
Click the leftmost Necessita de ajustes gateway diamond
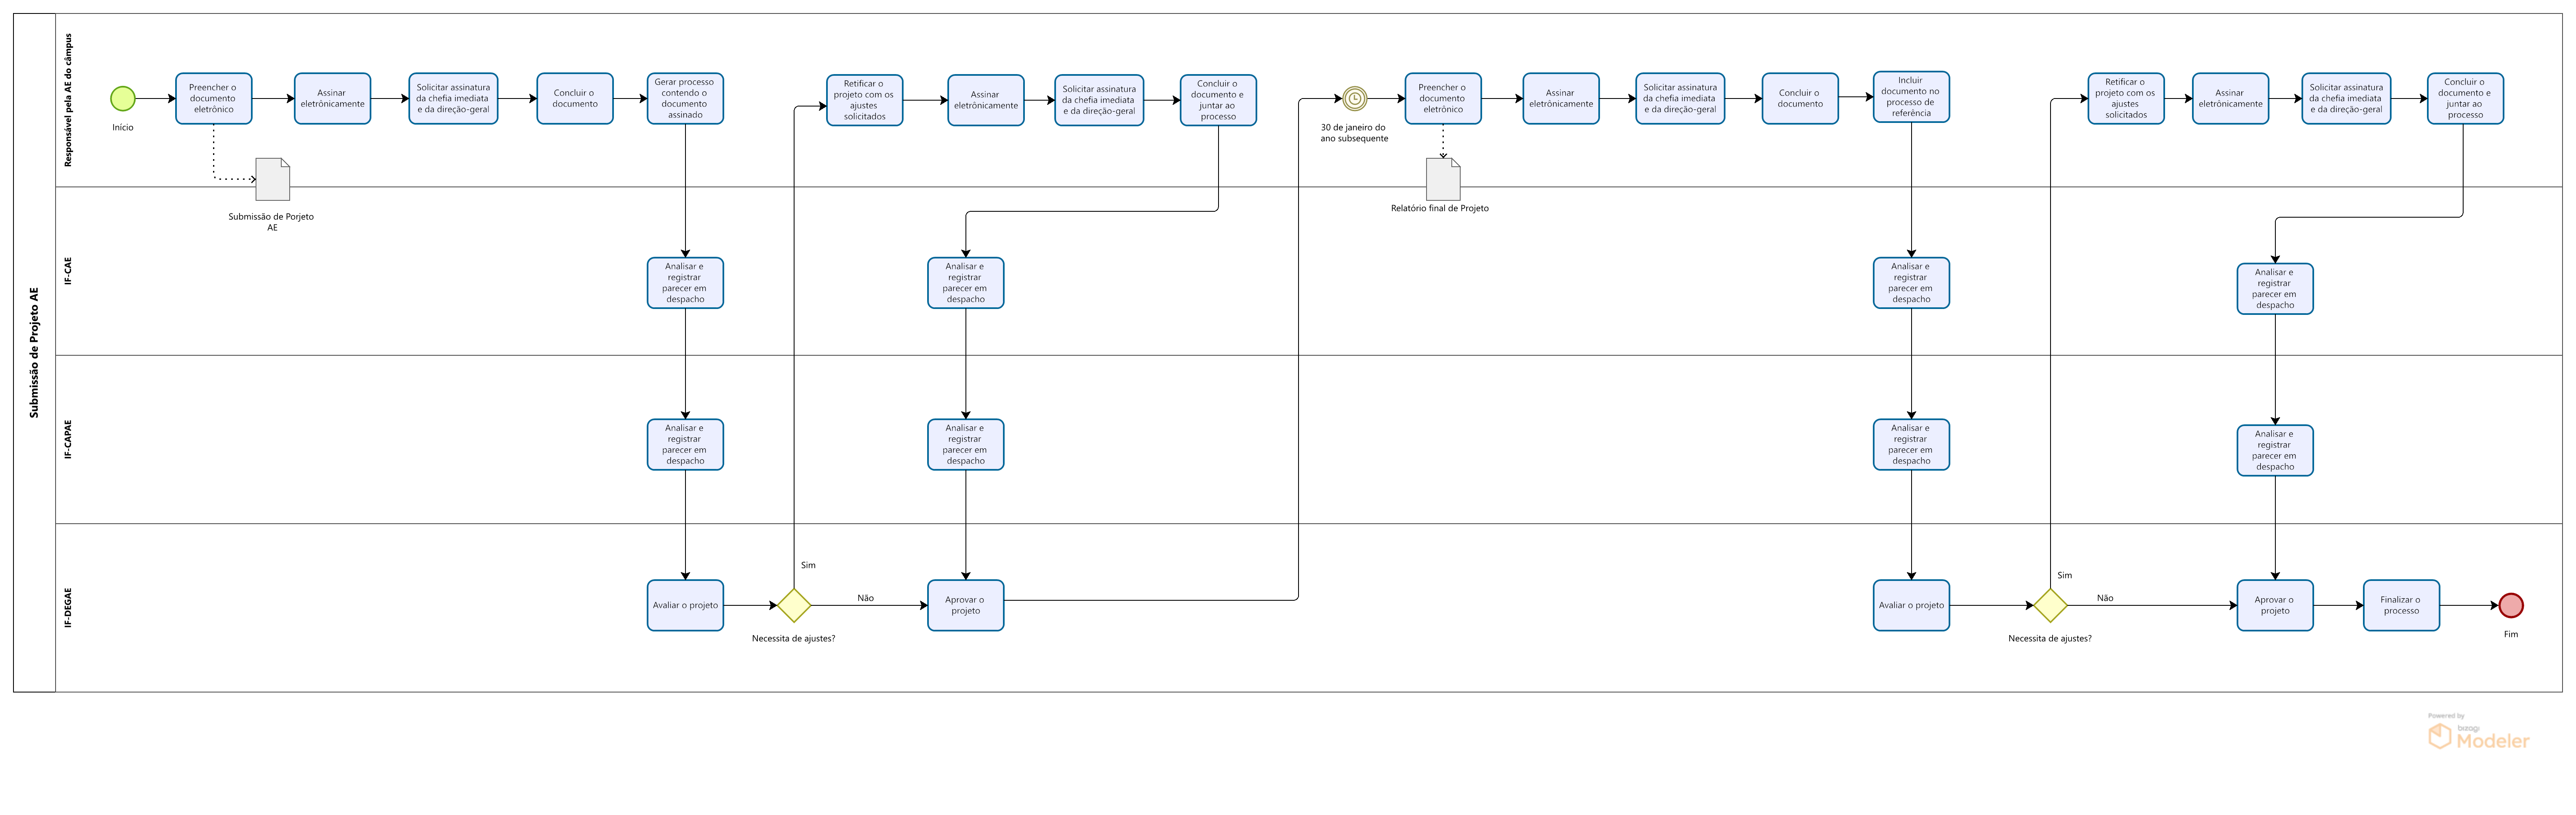(794, 605)
